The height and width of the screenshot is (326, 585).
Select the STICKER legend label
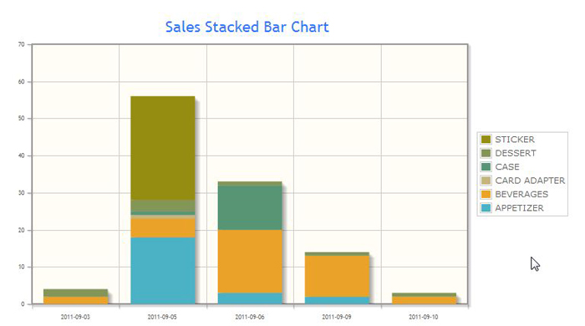[515, 140]
